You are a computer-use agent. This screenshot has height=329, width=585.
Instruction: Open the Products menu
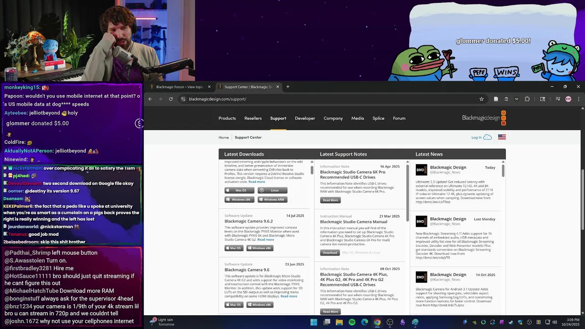pyautogui.click(x=227, y=118)
